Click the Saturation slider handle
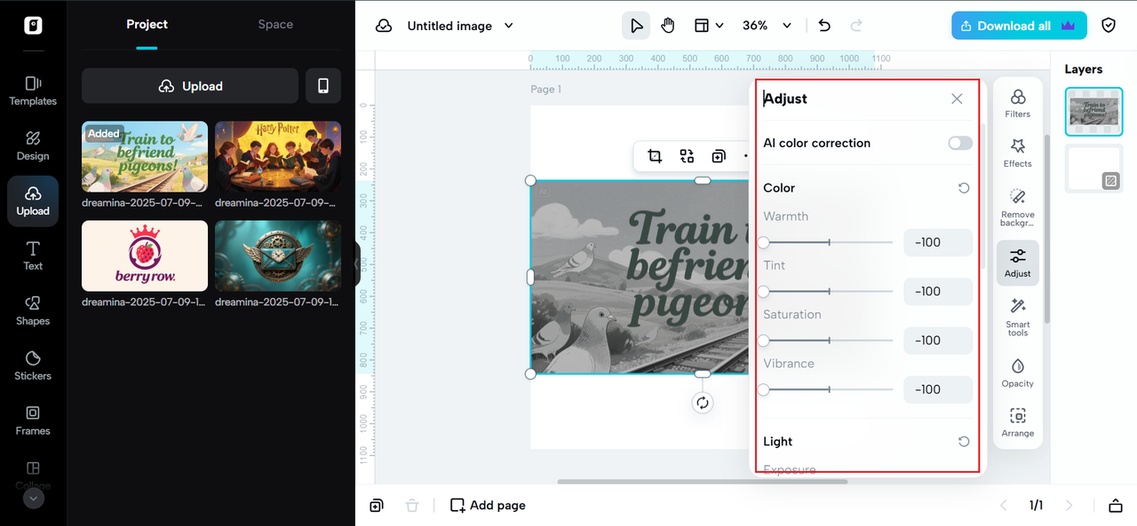 (764, 341)
